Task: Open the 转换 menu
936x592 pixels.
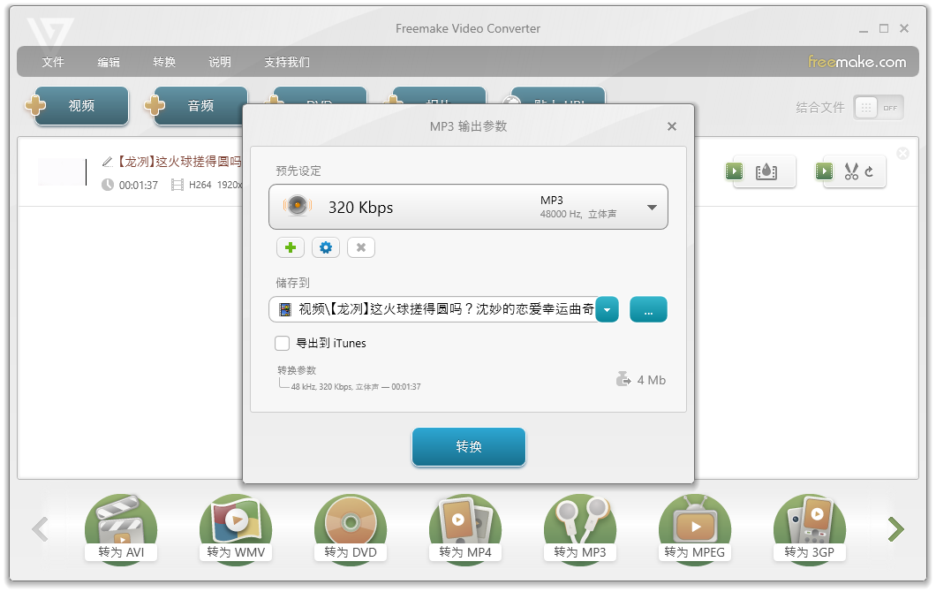Action: [164, 62]
